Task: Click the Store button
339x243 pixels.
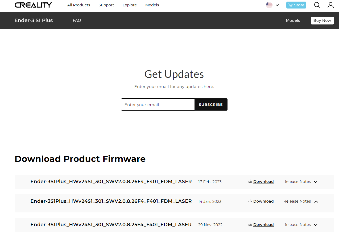Action: point(296,5)
